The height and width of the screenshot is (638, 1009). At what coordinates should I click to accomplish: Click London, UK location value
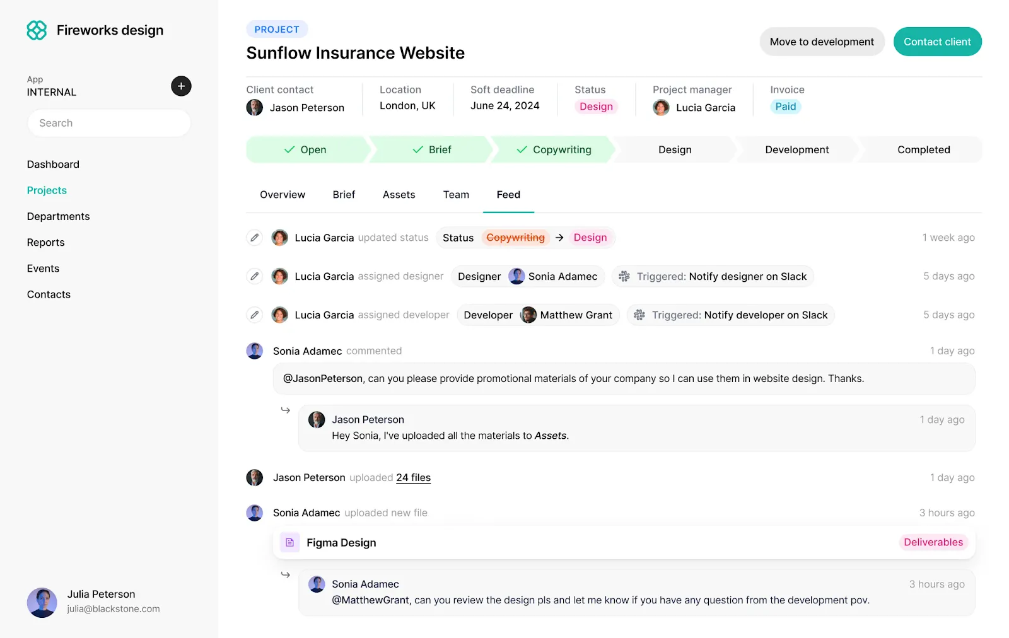(x=407, y=106)
